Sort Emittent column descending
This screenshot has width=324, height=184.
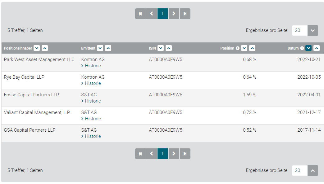[x=100, y=48]
